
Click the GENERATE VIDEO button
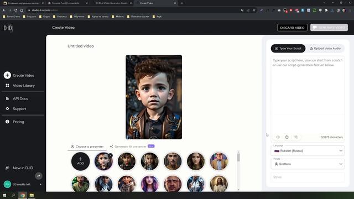pyautogui.click(x=329, y=28)
